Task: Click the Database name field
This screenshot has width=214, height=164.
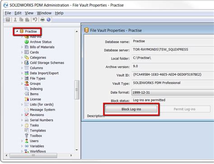Action: coord(173,41)
